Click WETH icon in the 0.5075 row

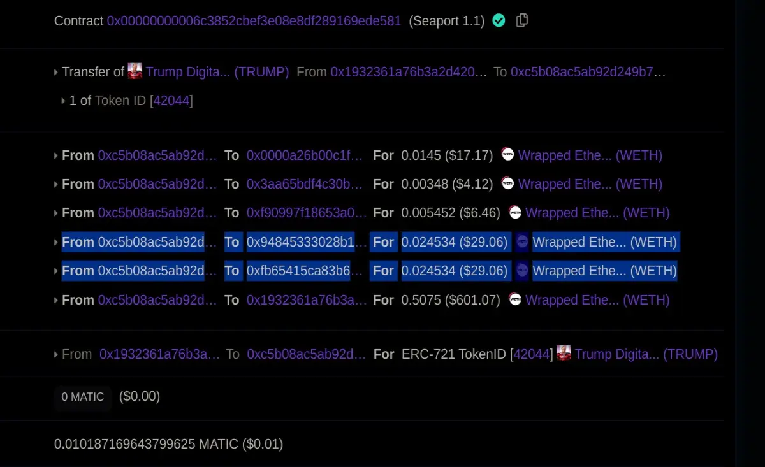click(x=515, y=299)
